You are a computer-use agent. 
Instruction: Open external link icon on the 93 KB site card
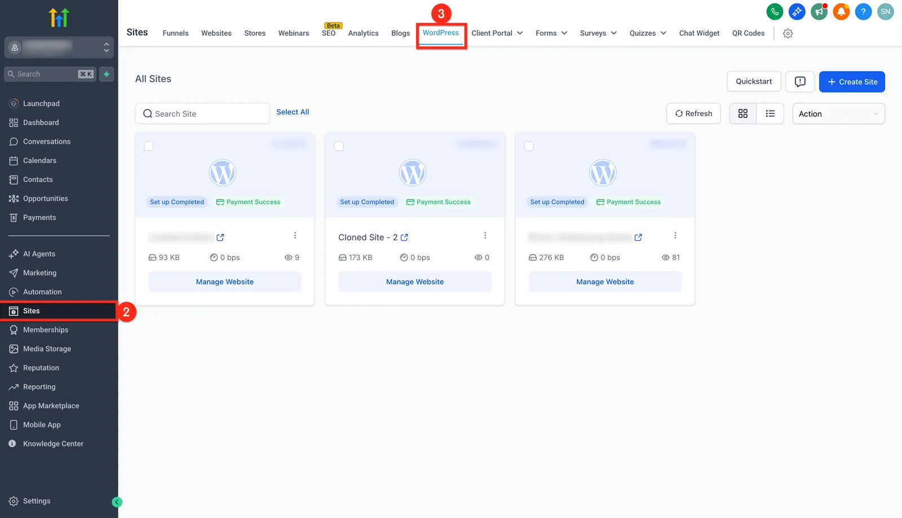[220, 237]
